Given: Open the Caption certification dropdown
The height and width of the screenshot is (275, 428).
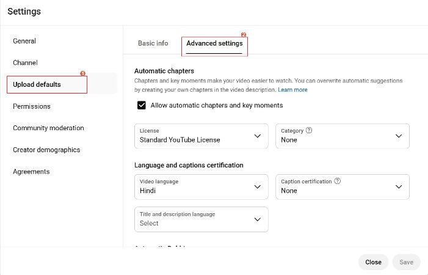Looking at the screenshot, I should [x=343, y=187].
